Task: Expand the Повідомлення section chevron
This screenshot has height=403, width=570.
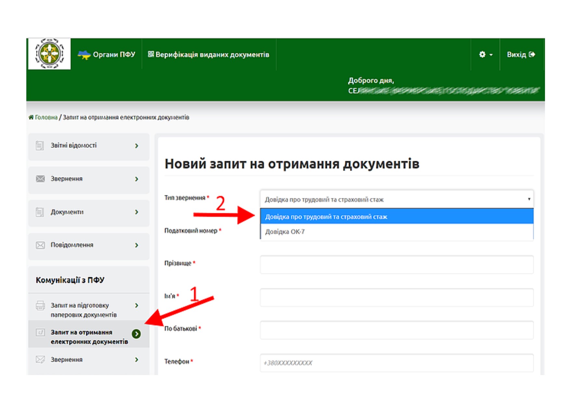Action: (x=136, y=245)
